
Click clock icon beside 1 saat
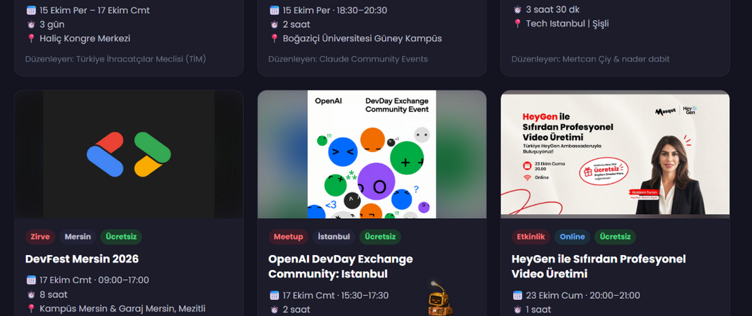click(517, 310)
